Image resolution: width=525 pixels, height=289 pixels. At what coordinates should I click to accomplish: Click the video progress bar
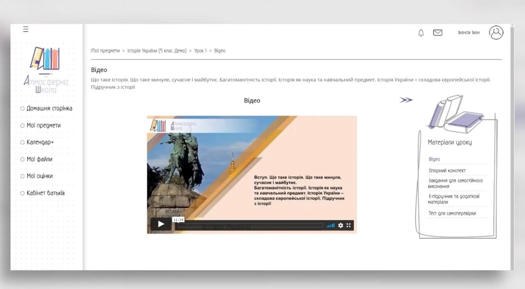(x=250, y=226)
